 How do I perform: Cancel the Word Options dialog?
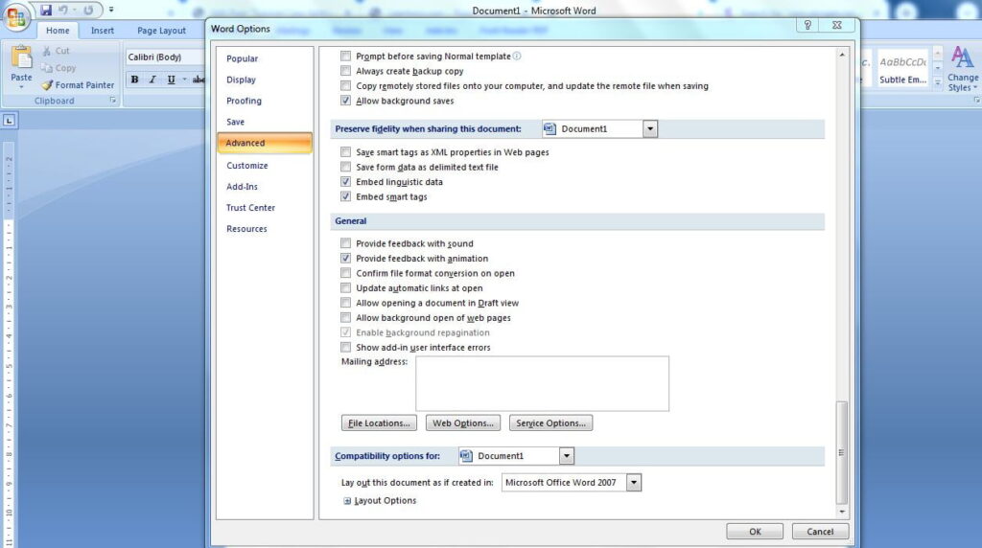tap(820, 531)
